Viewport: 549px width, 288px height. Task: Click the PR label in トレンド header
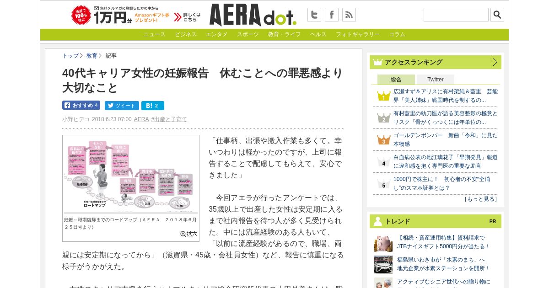tap(493, 221)
